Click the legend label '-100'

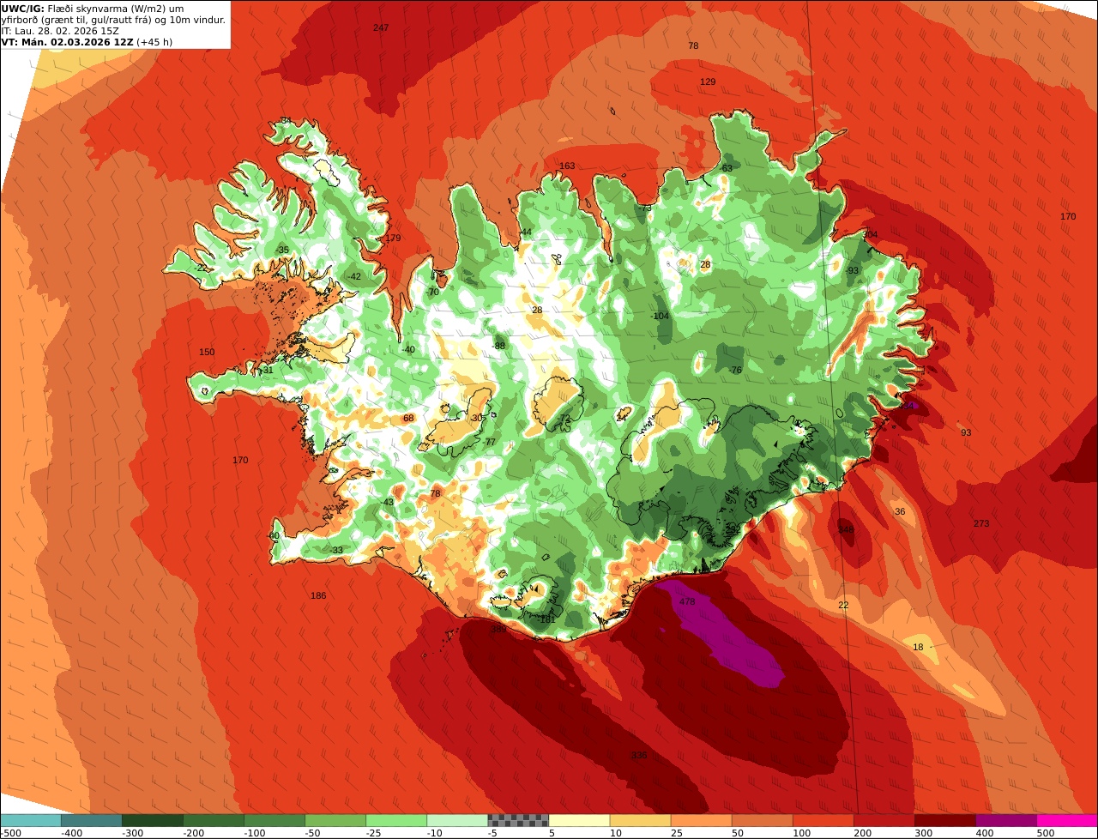[255, 832]
